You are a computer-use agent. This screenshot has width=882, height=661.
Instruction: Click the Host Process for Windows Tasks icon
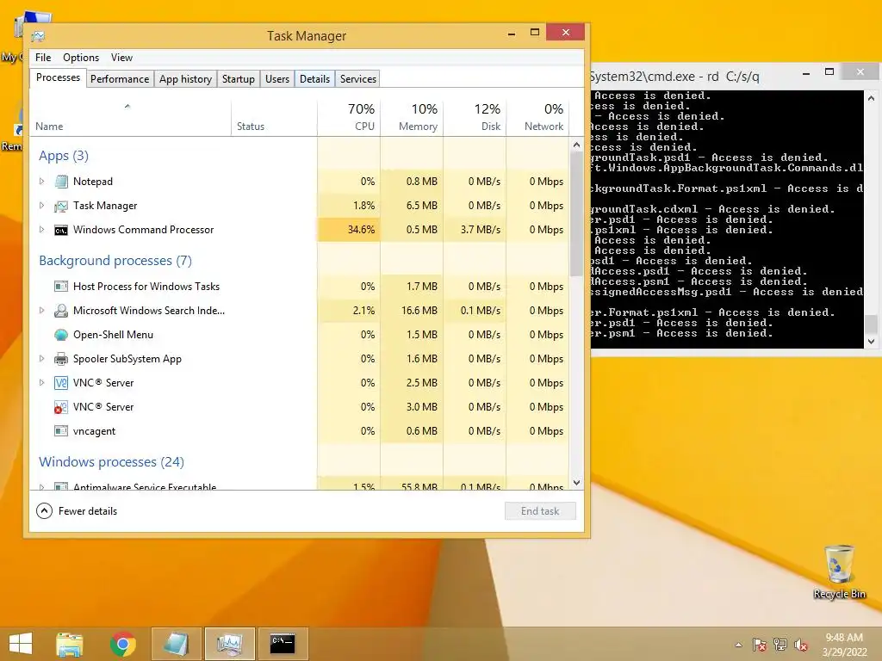pyautogui.click(x=61, y=287)
